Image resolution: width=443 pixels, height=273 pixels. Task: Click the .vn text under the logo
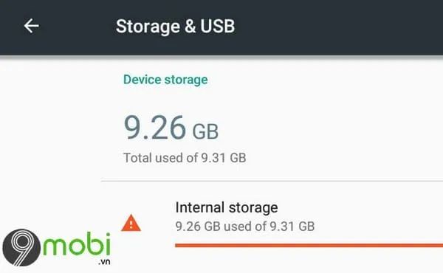pyautogui.click(x=104, y=262)
